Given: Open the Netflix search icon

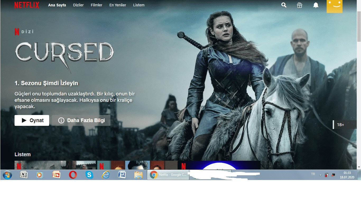Looking at the screenshot, I should point(284,5).
